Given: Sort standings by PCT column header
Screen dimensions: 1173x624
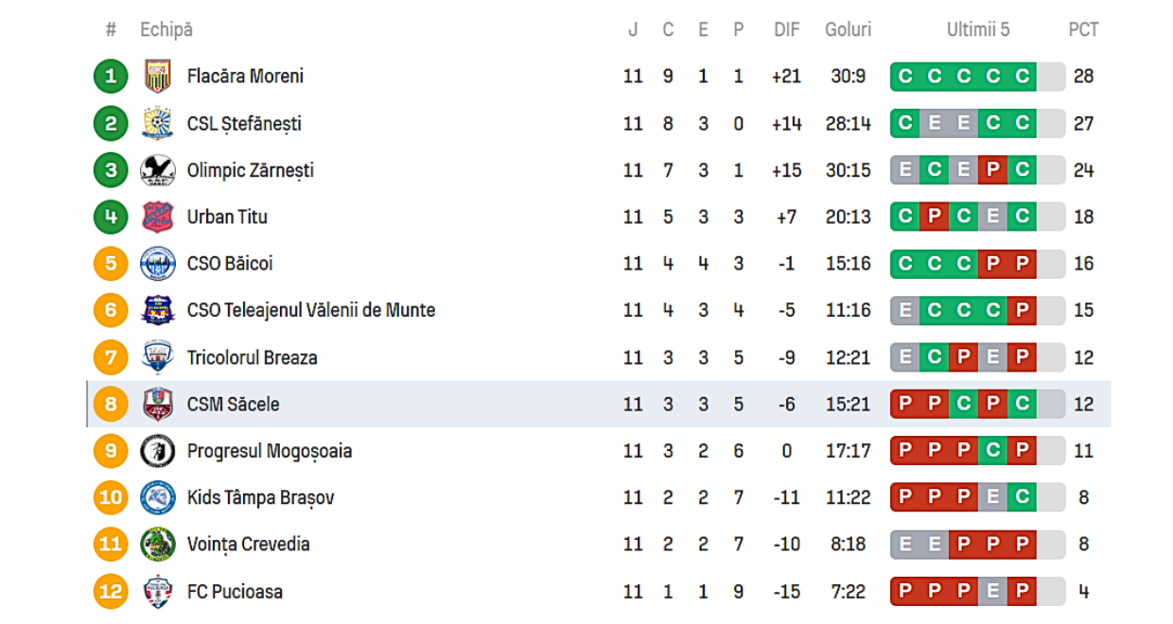Looking at the screenshot, I should [1083, 29].
